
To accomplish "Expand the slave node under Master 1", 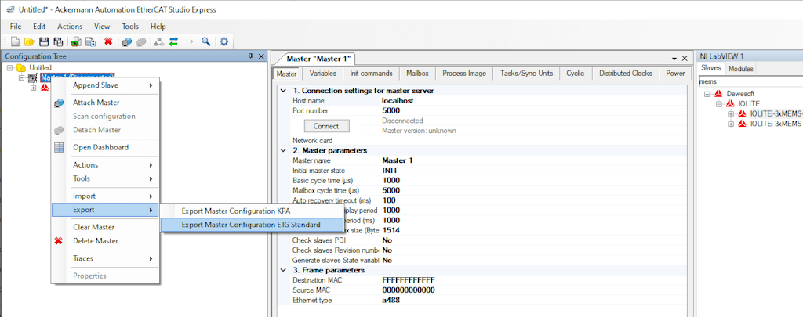I will [x=33, y=88].
